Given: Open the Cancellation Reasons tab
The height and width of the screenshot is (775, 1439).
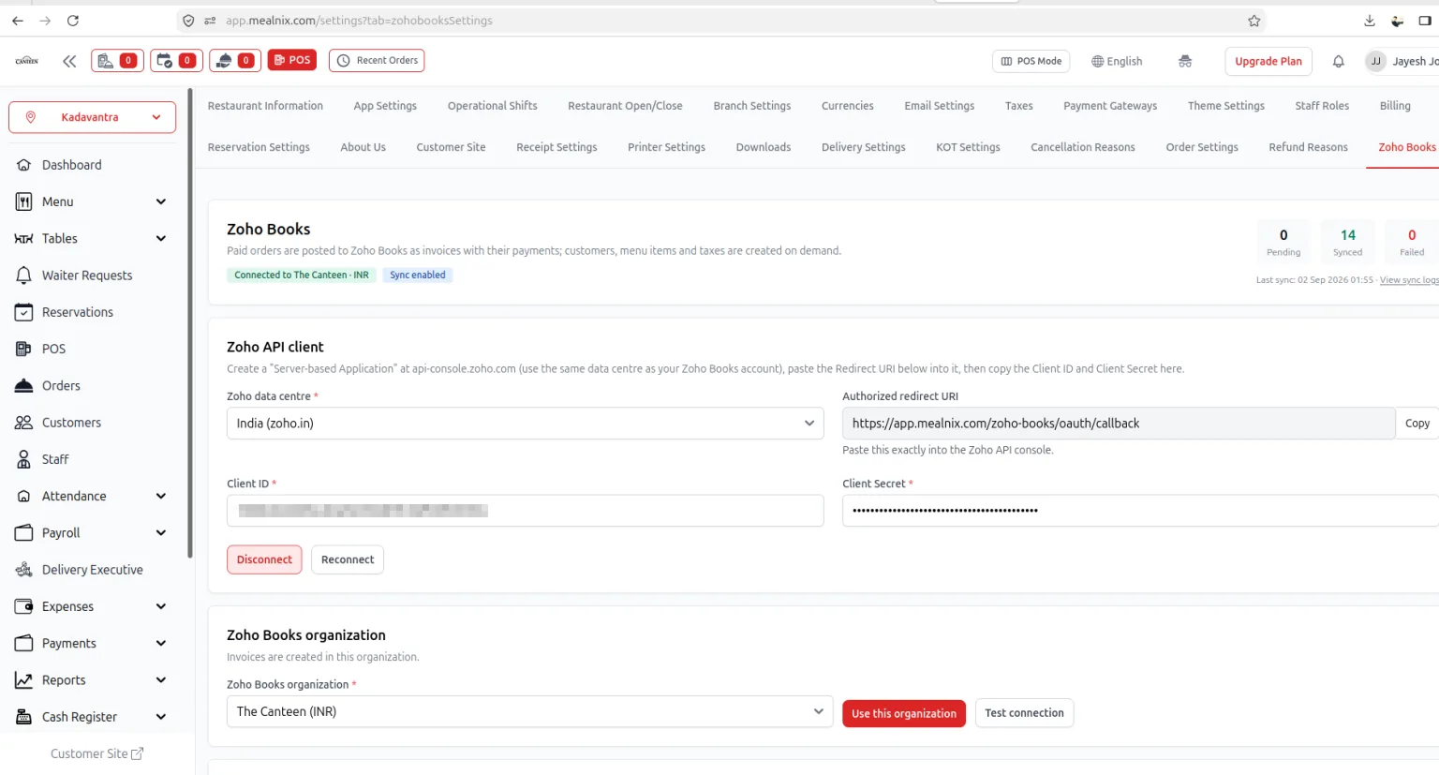Looking at the screenshot, I should click(x=1083, y=147).
